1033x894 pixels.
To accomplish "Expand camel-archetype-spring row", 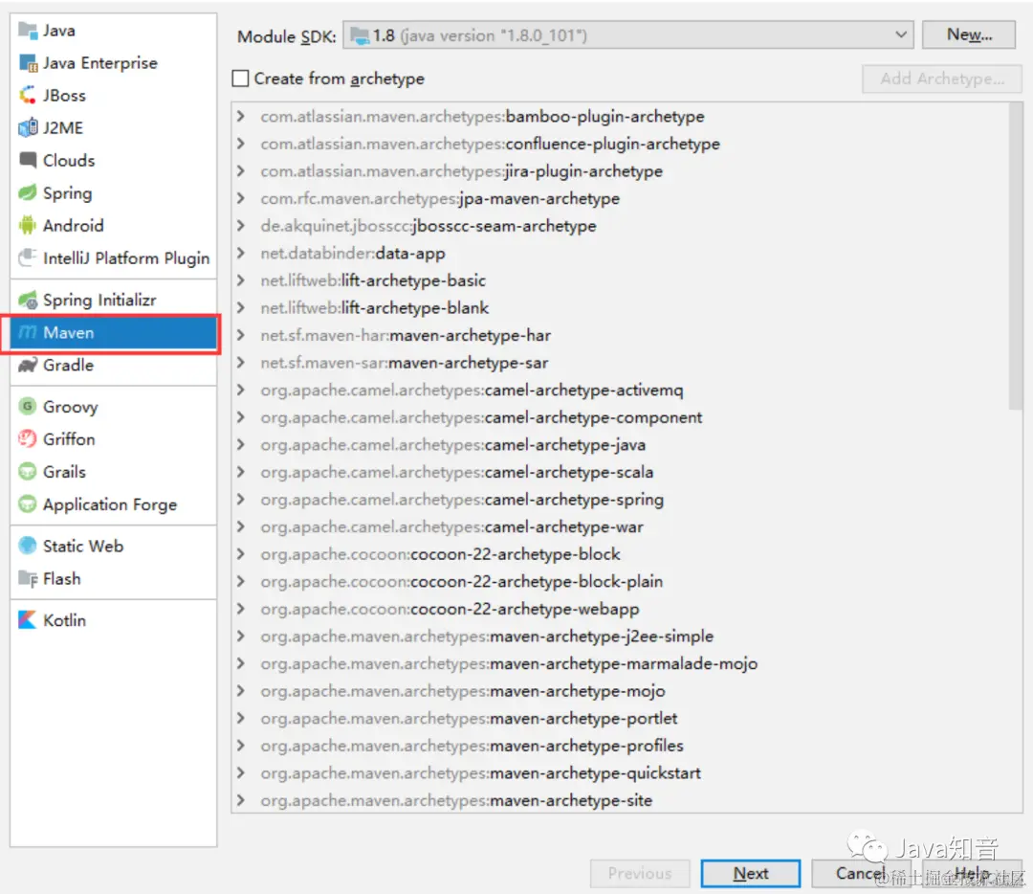I will click(241, 500).
